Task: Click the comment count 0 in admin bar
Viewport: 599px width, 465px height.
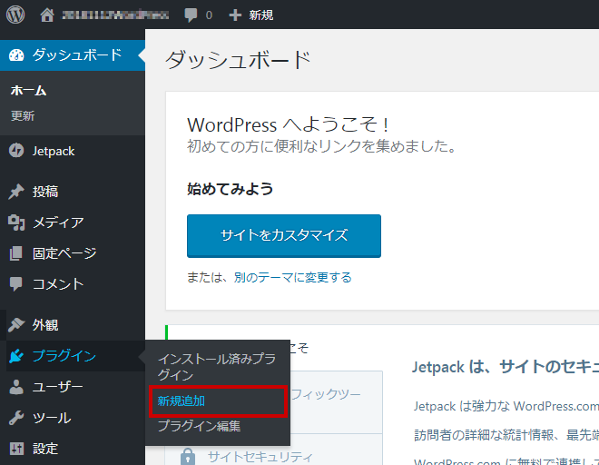Action: (x=209, y=15)
